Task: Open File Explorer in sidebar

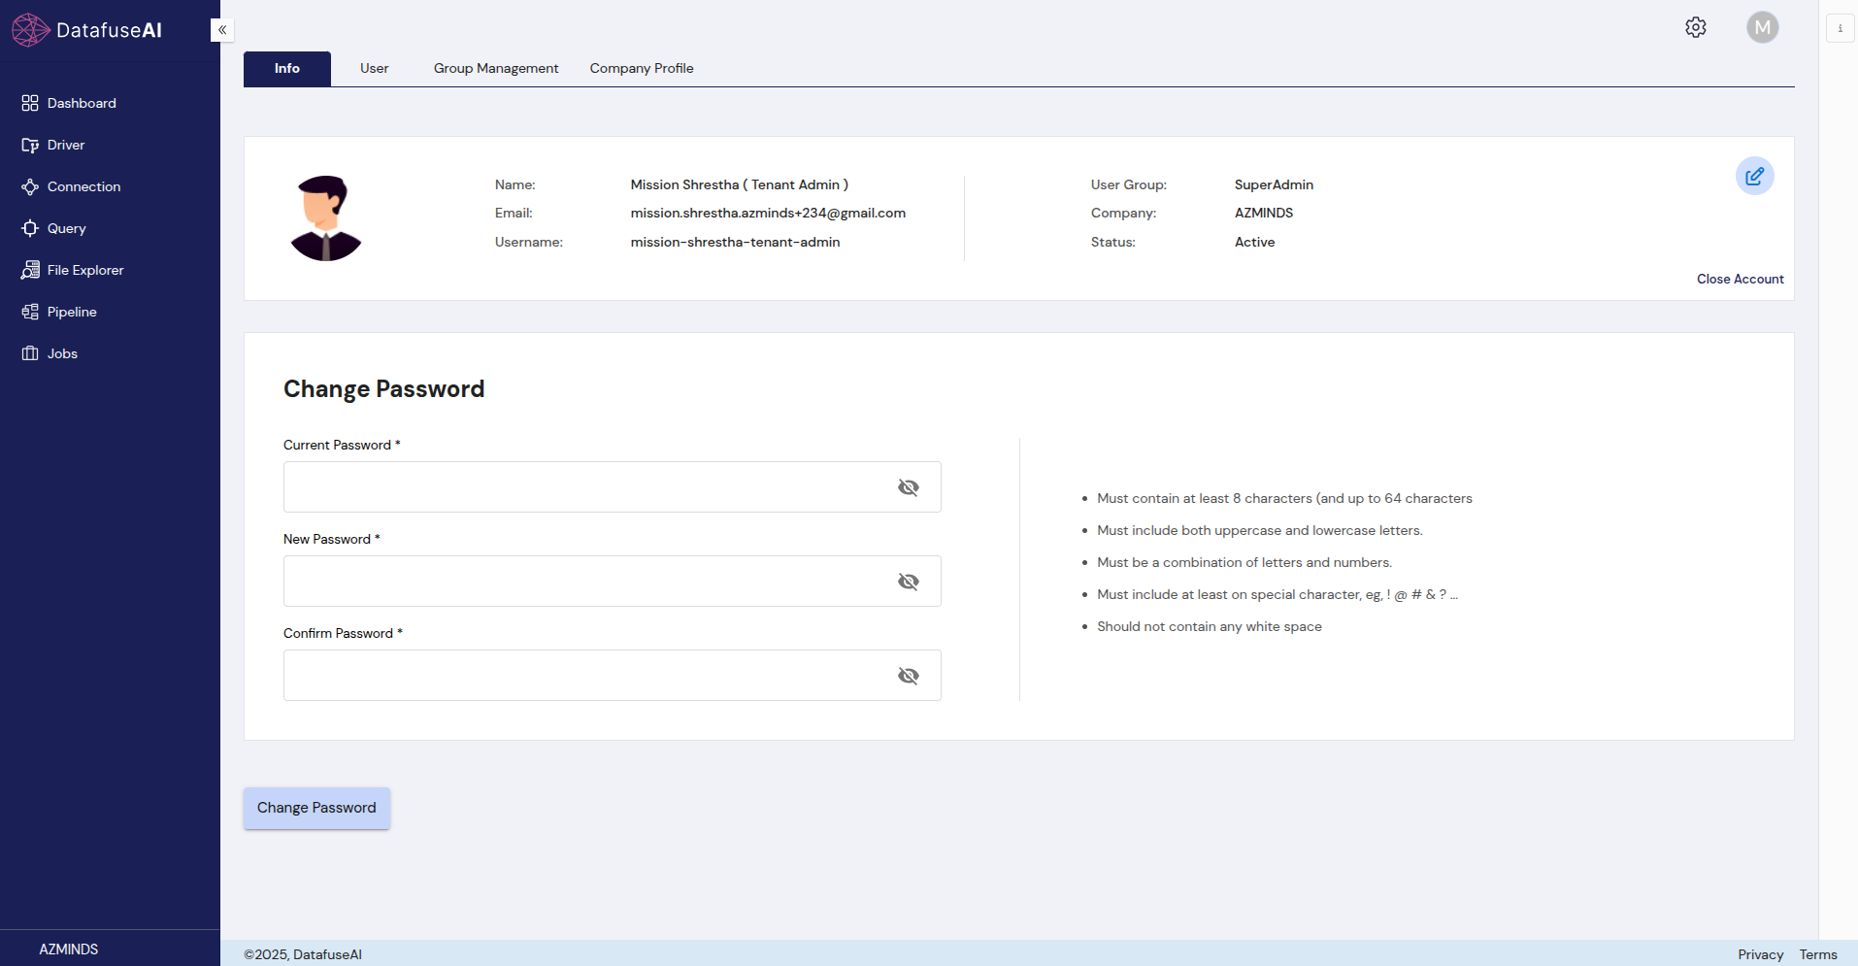Action: pyautogui.click(x=84, y=270)
